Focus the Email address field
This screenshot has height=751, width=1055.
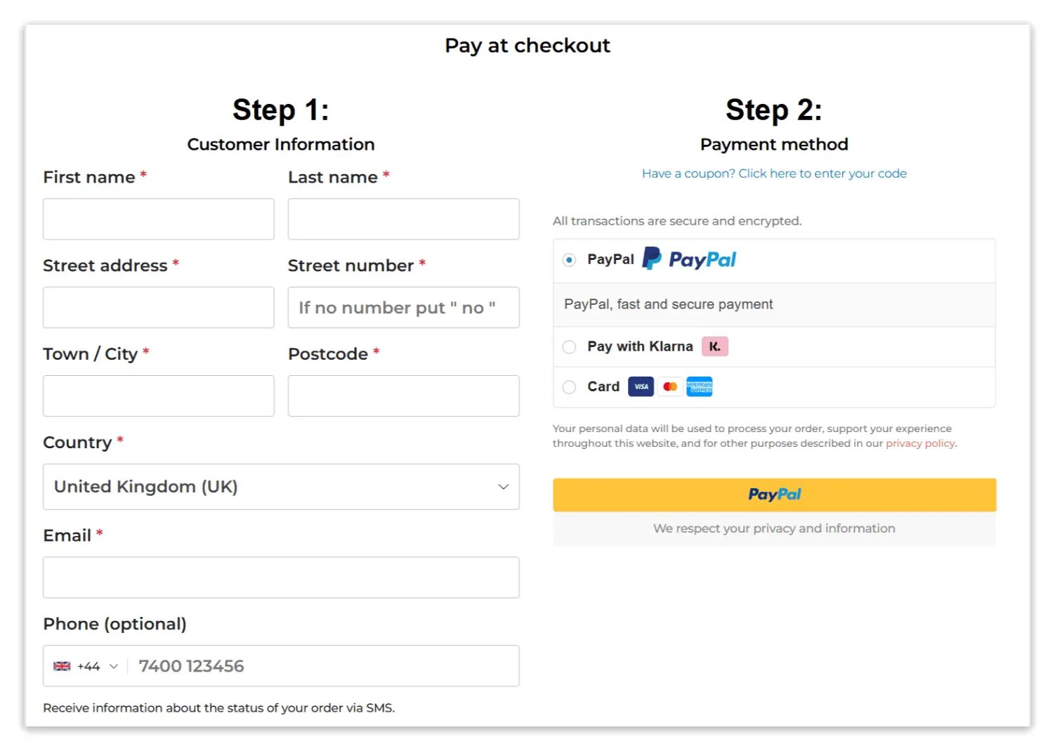pyautogui.click(x=281, y=577)
